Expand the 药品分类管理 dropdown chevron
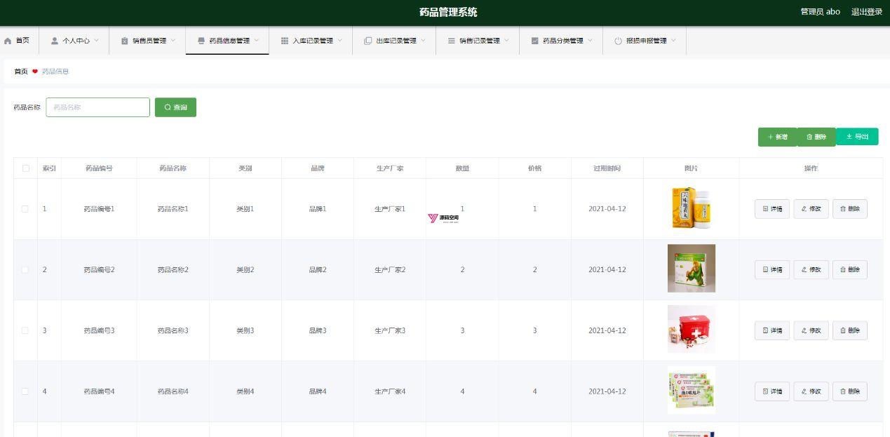The width and height of the screenshot is (890, 437). pos(591,40)
